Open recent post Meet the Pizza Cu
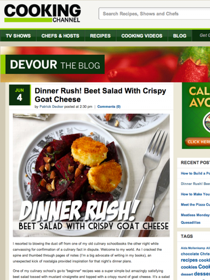The image size is (210, 280). click(195, 204)
